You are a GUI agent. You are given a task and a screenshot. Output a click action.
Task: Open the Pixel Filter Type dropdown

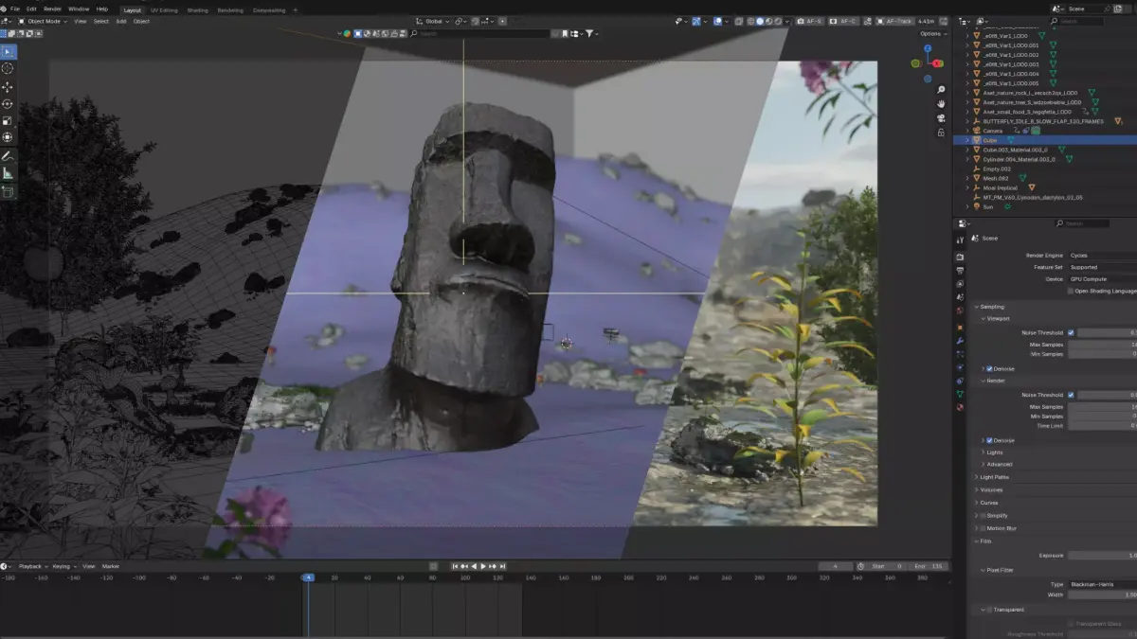point(1102,584)
